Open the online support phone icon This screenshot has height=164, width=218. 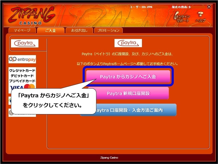point(182,17)
